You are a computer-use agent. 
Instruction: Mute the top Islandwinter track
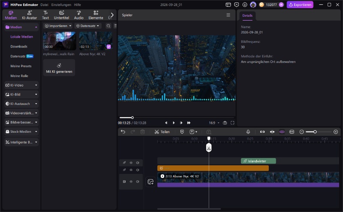[138, 163]
